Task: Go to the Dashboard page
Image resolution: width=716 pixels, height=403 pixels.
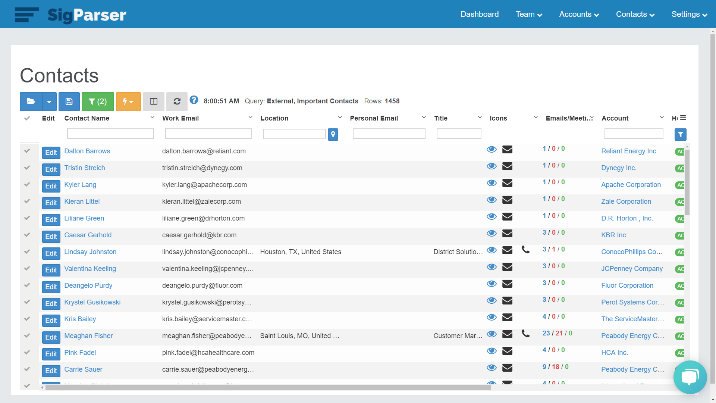Action: coord(480,14)
